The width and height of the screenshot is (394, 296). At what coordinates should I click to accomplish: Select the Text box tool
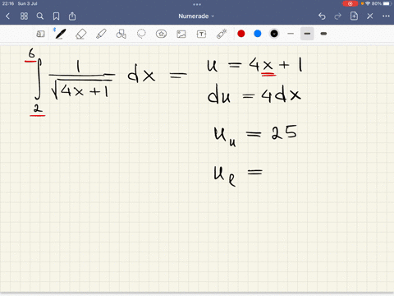coord(201,34)
